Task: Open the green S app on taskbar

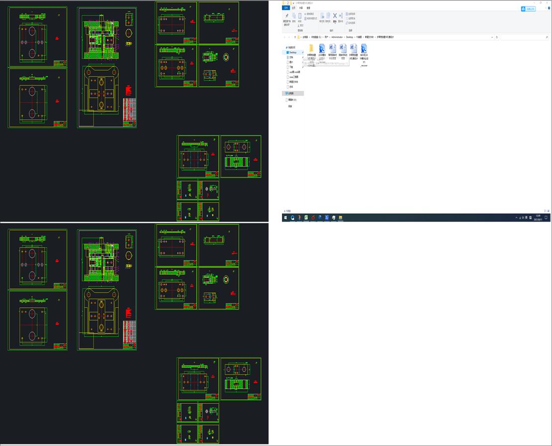Action: (x=306, y=218)
